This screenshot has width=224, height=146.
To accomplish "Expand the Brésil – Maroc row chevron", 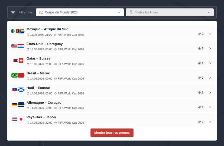I will tap(210, 78).
